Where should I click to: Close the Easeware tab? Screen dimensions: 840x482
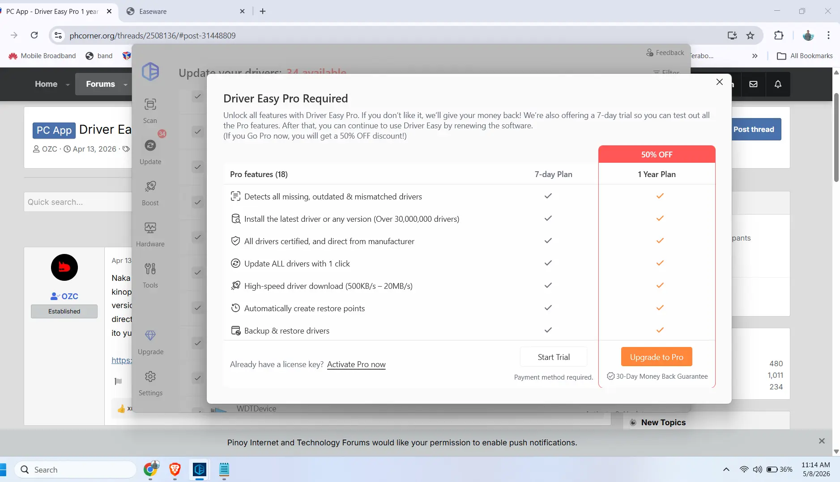point(242,11)
